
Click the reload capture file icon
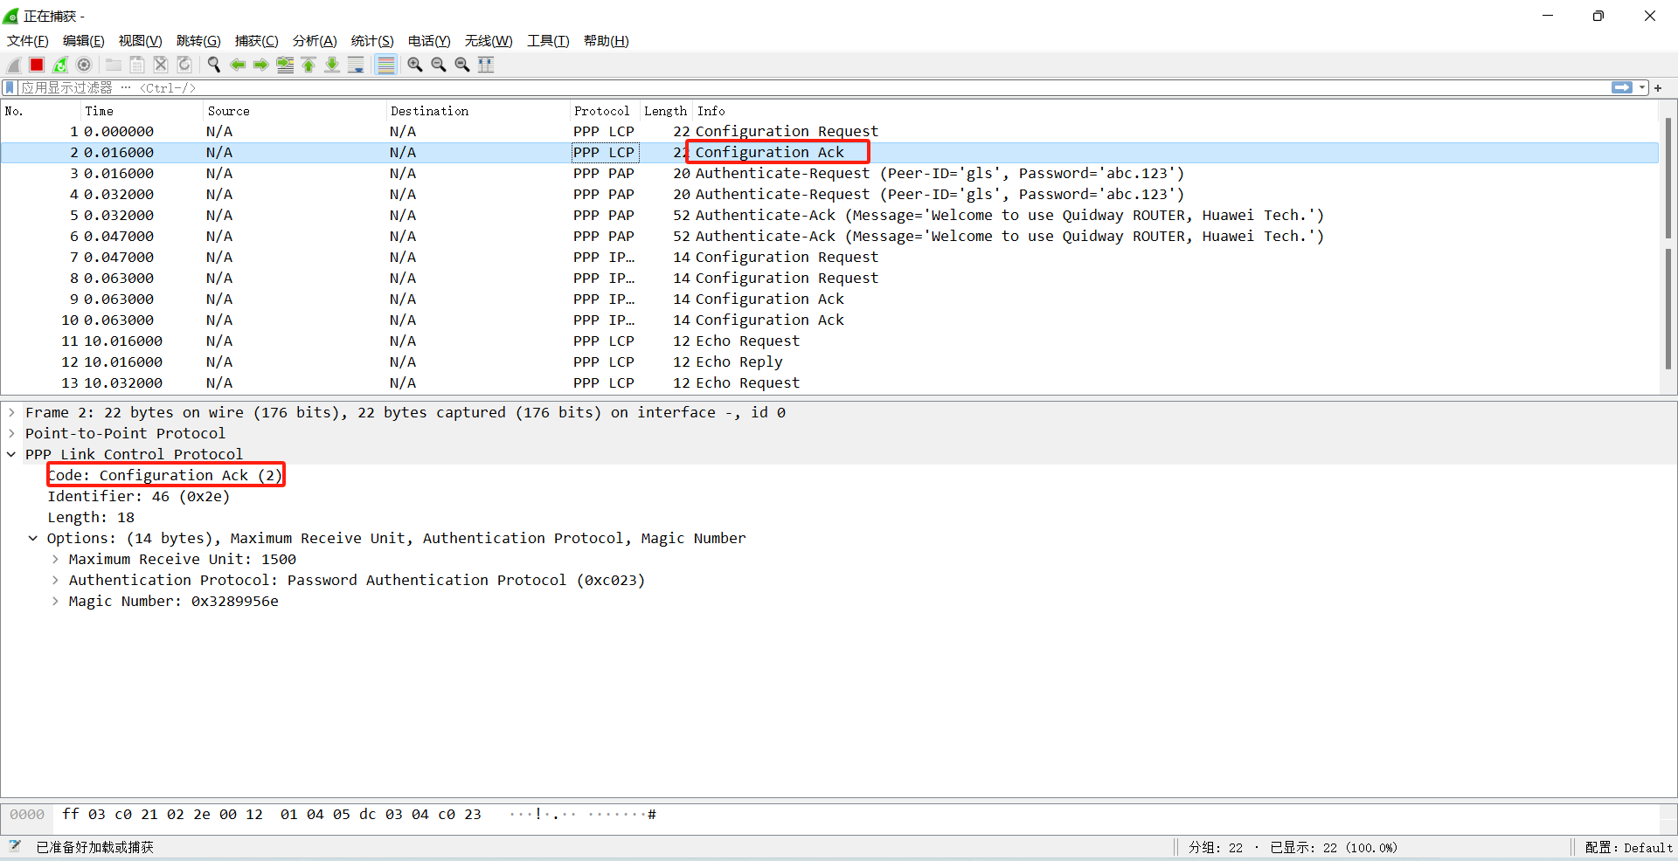tap(184, 65)
